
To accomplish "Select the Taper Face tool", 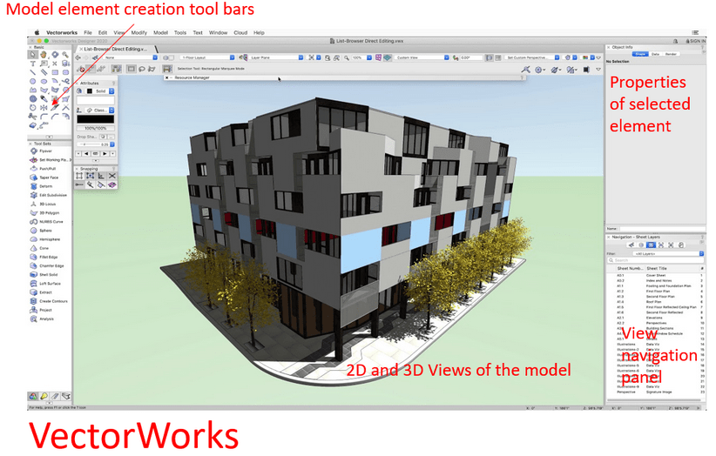I will click(48, 178).
